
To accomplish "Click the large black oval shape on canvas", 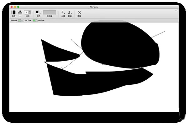I will pos(119,44).
